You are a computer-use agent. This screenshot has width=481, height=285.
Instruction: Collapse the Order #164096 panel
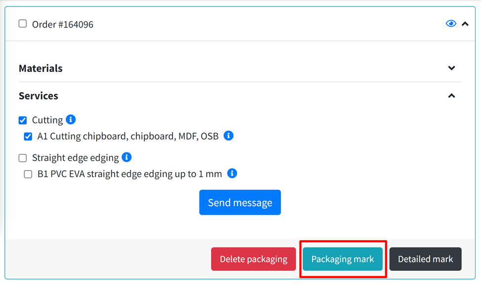[x=465, y=23]
